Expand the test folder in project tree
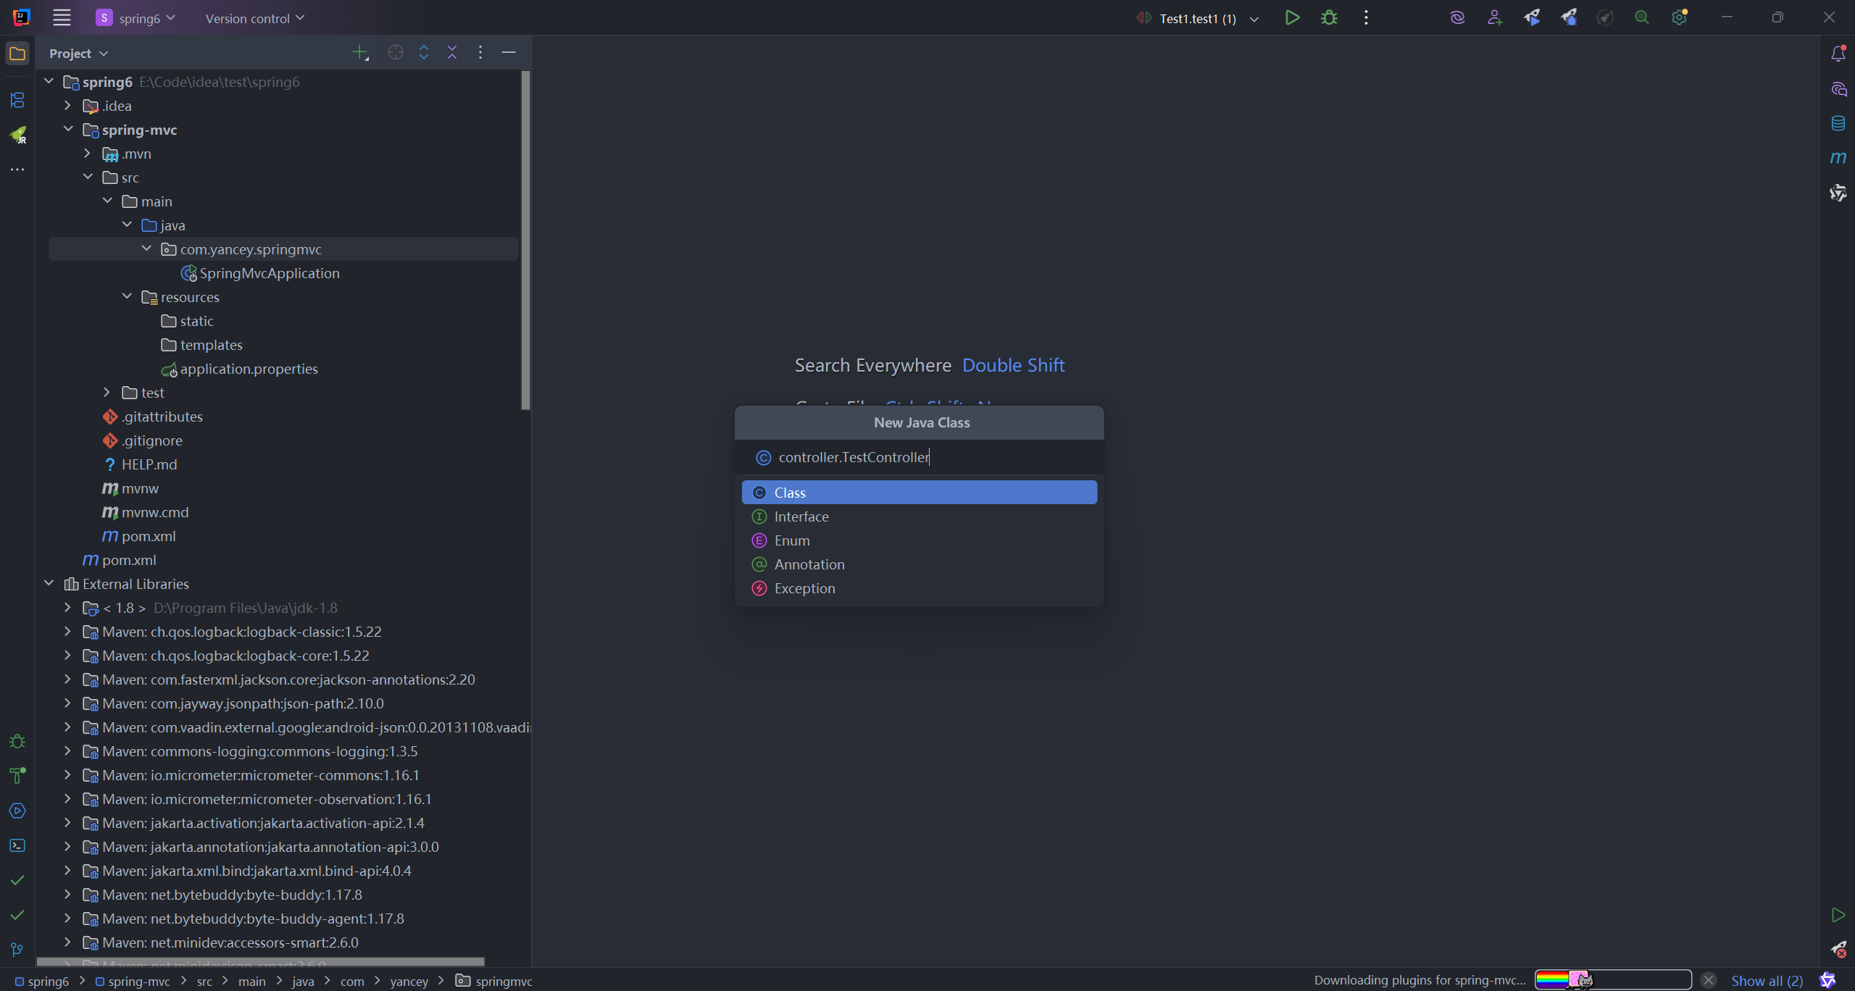1855x991 pixels. [x=107, y=393]
